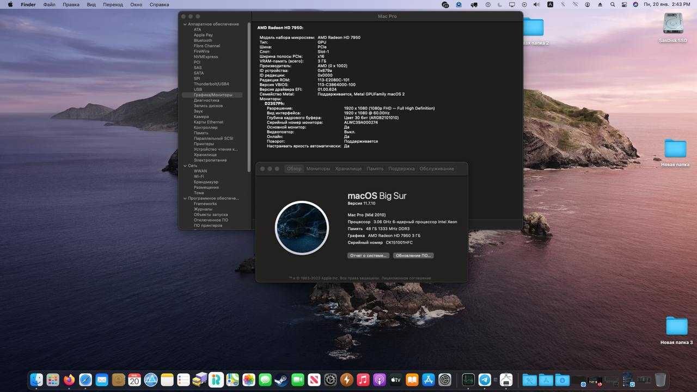
Task: Click the Отчет о системе button
Action: 368,255
